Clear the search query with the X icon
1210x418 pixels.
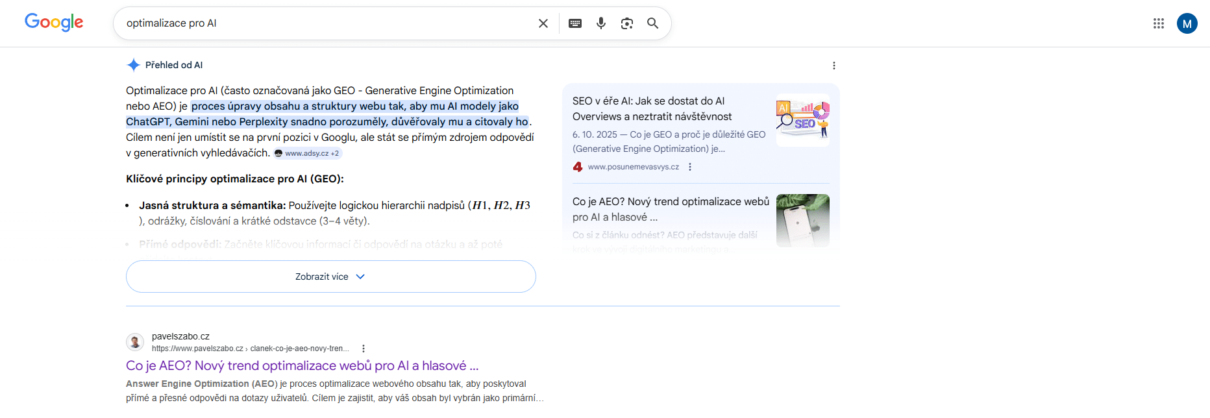pyautogui.click(x=543, y=23)
